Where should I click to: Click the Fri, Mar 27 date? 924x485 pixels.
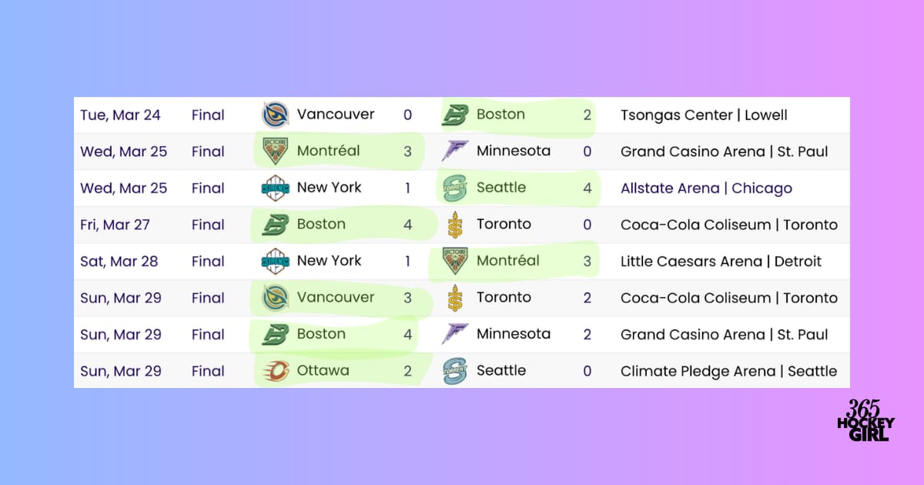[115, 225]
